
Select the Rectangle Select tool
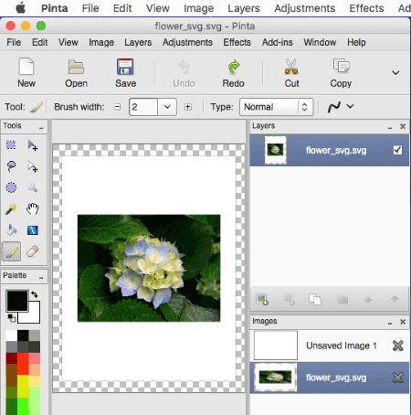pos(11,145)
